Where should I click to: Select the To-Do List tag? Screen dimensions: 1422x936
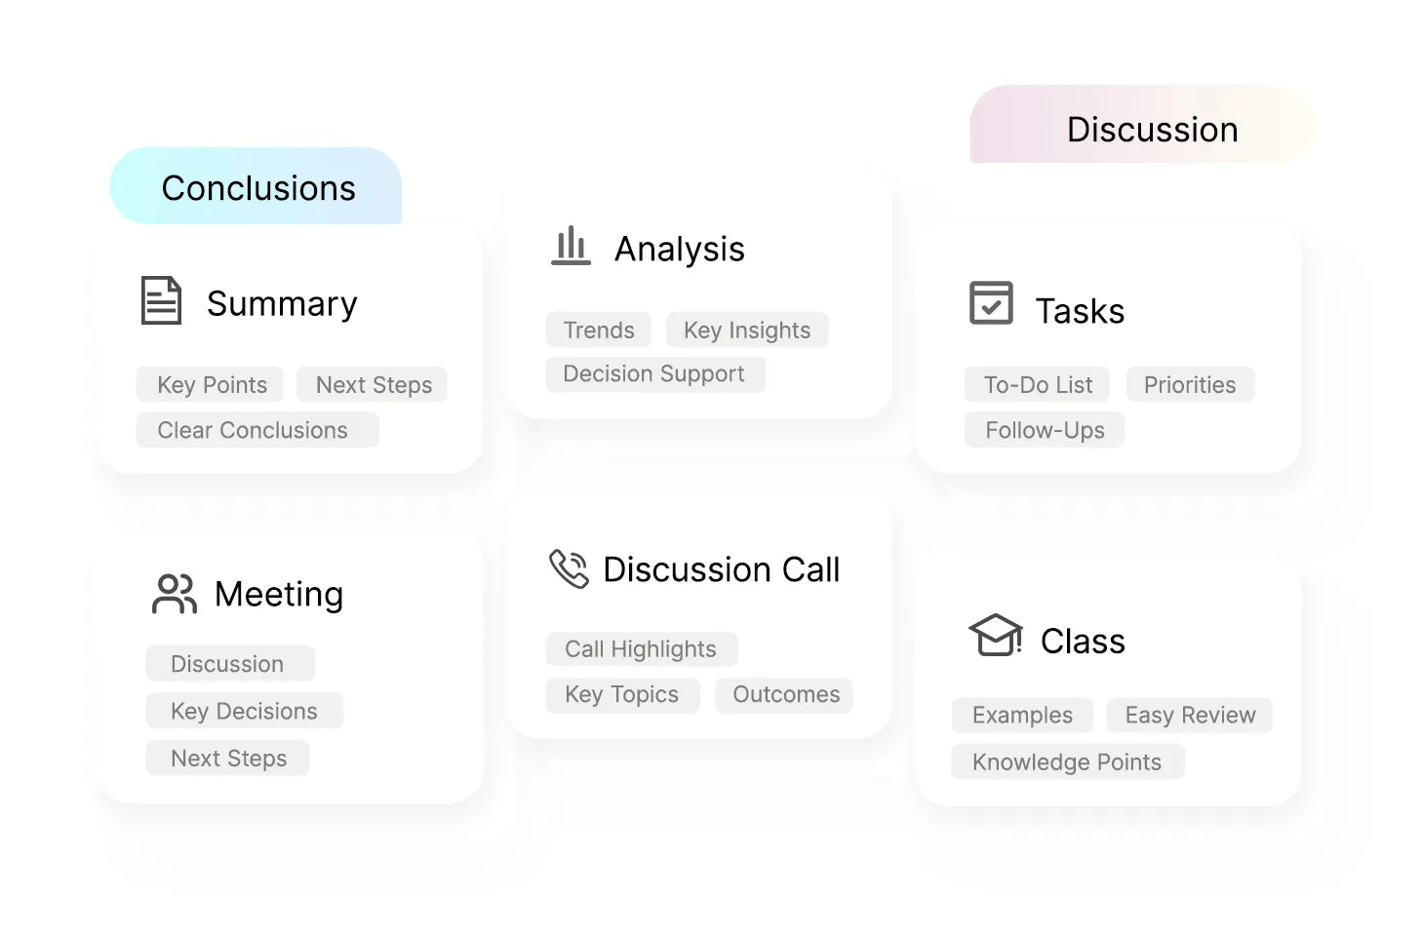click(x=1038, y=385)
